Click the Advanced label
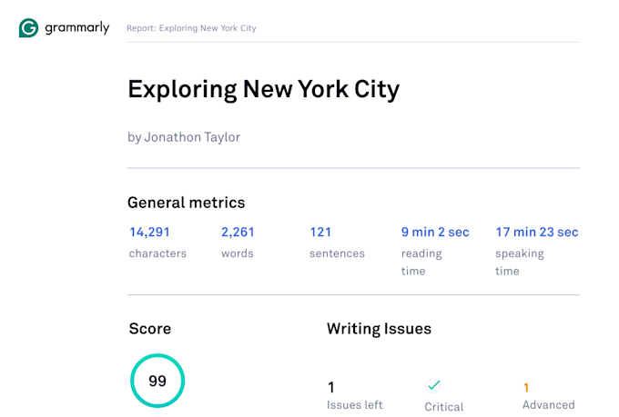This screenshot has width=619, height=417. coord(549,405)
